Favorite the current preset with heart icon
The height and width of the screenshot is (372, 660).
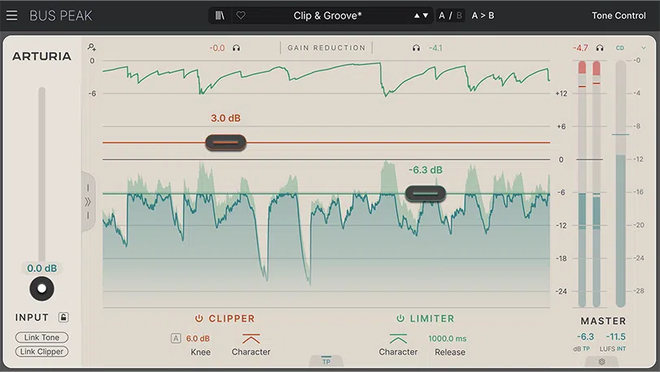pyautogui.click(x=240, y=15)
